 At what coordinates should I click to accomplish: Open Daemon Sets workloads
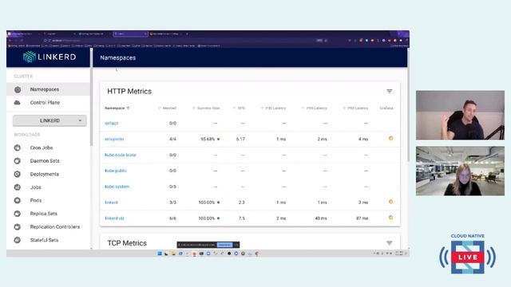click(45, 161)
